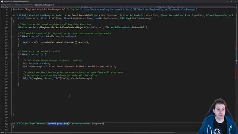This screenshot has width=238, height=134.
Task: Collapse the UpdateOperation function at line 42
Action: (12, 124)
